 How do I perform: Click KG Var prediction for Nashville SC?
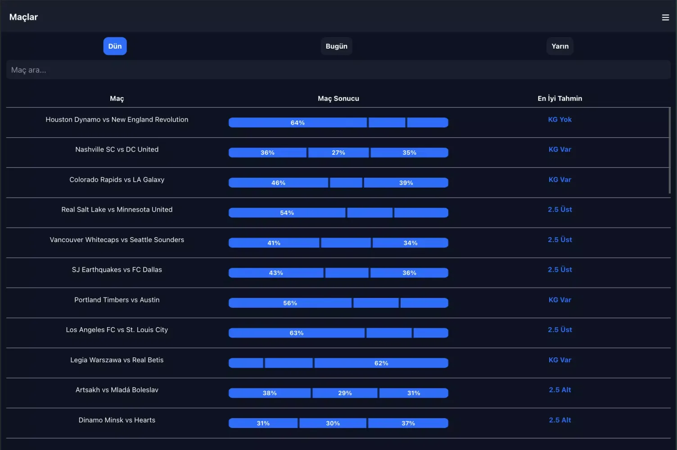[560, 149]
